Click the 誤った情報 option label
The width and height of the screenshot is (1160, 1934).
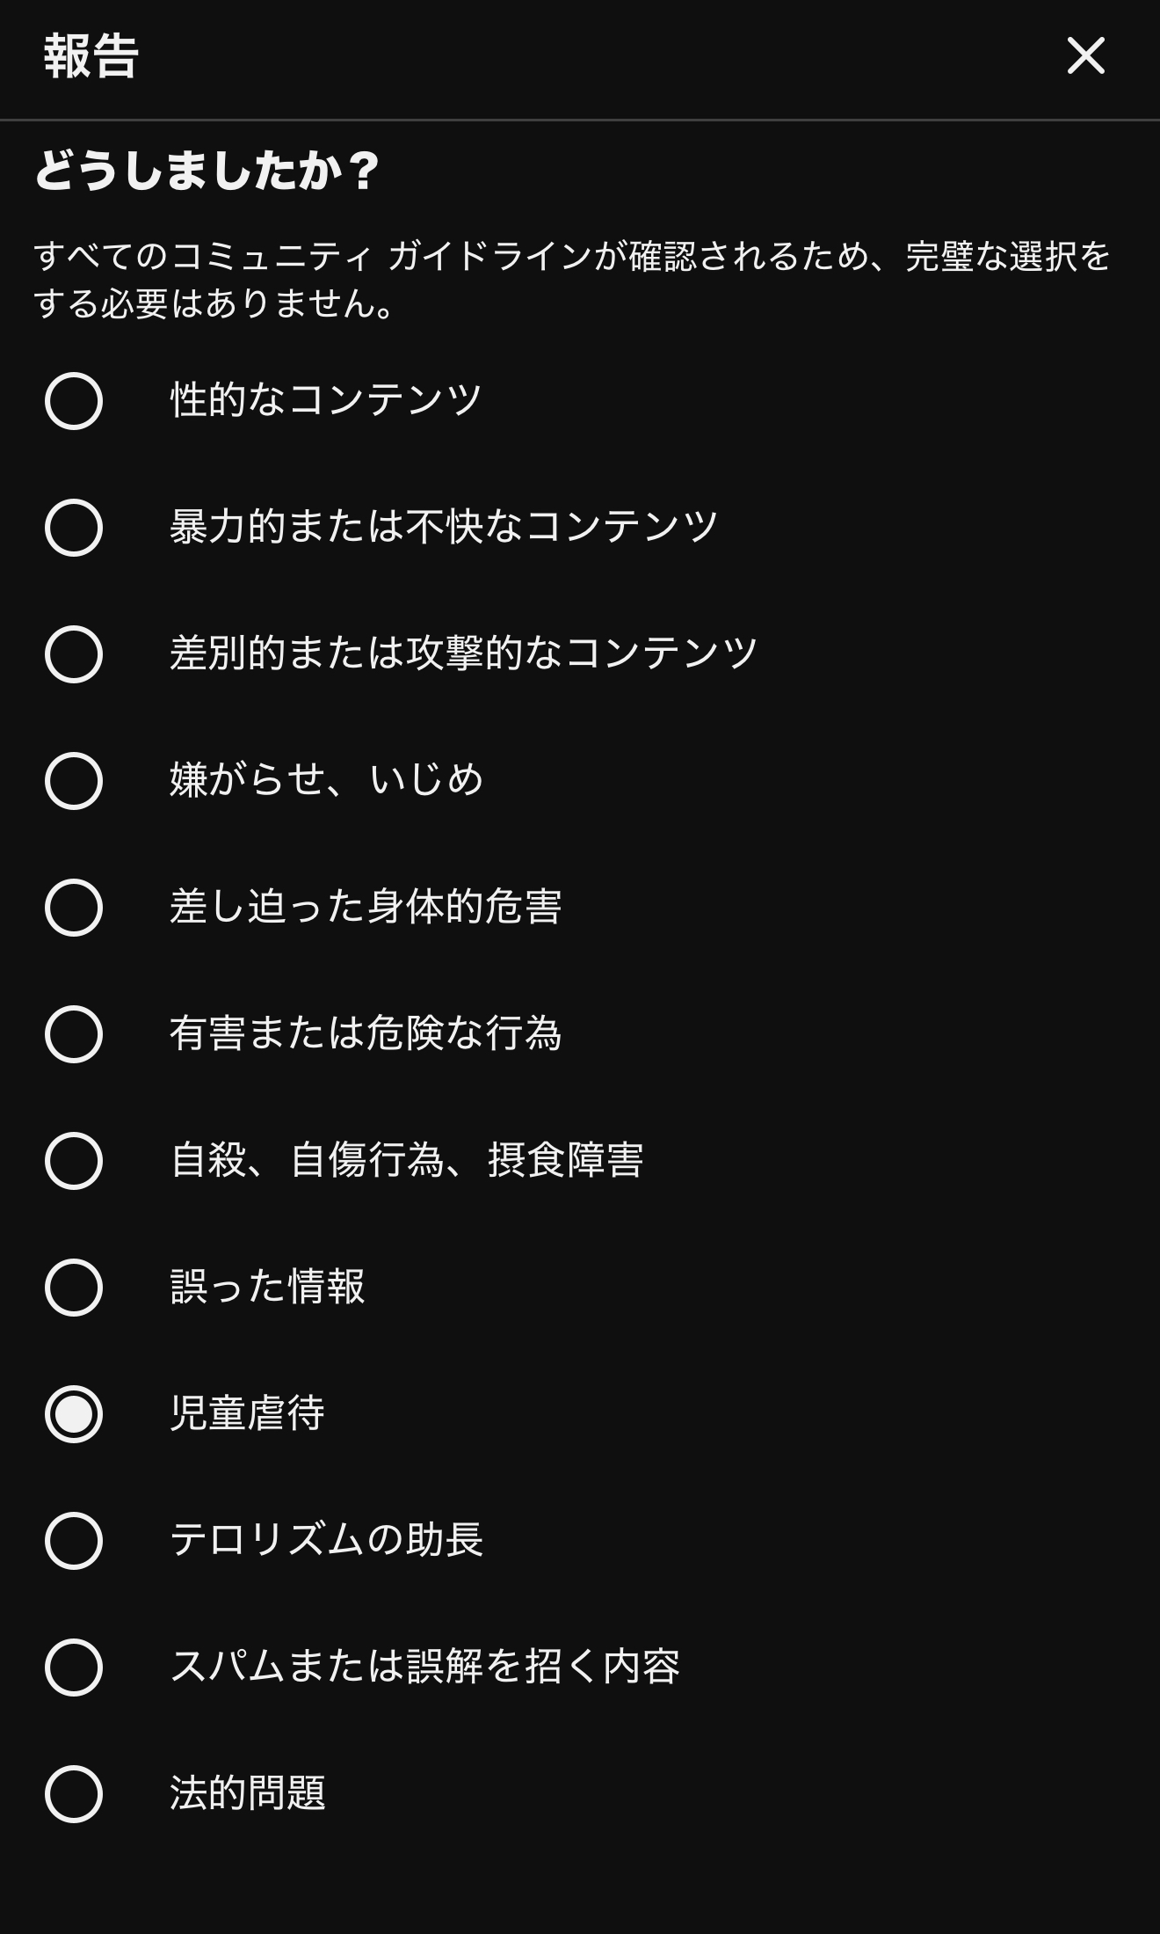point(267,1287)
